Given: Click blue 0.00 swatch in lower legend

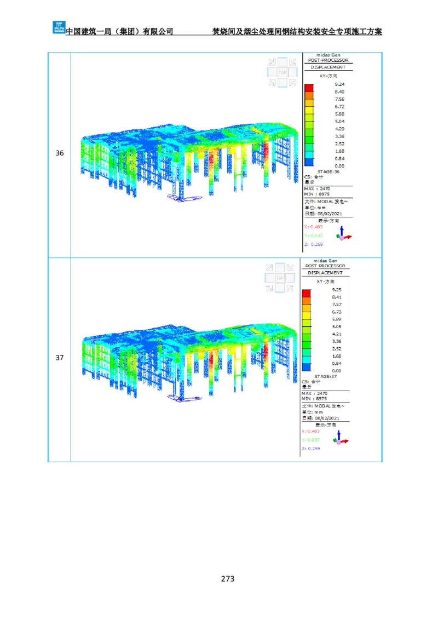Looking at the screenshot, I should point(307,368).
